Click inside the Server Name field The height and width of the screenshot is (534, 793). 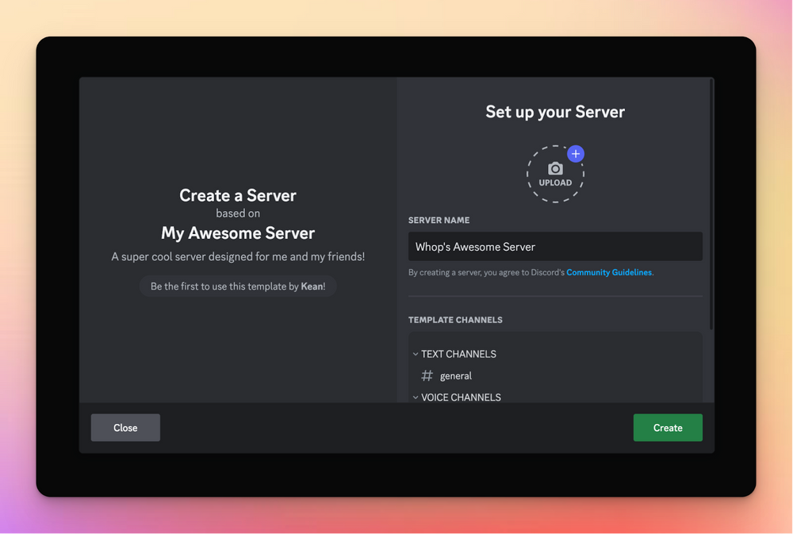pos(554,246)
